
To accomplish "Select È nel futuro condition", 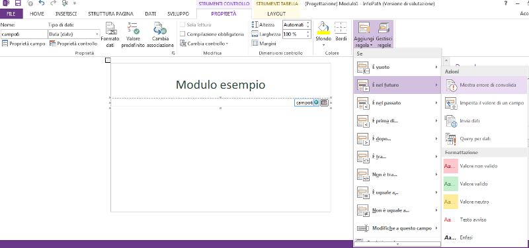I will [397, 85].
